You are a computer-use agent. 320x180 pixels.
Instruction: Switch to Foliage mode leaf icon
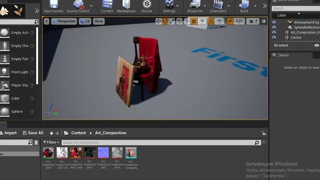click(x=18, y=11)
